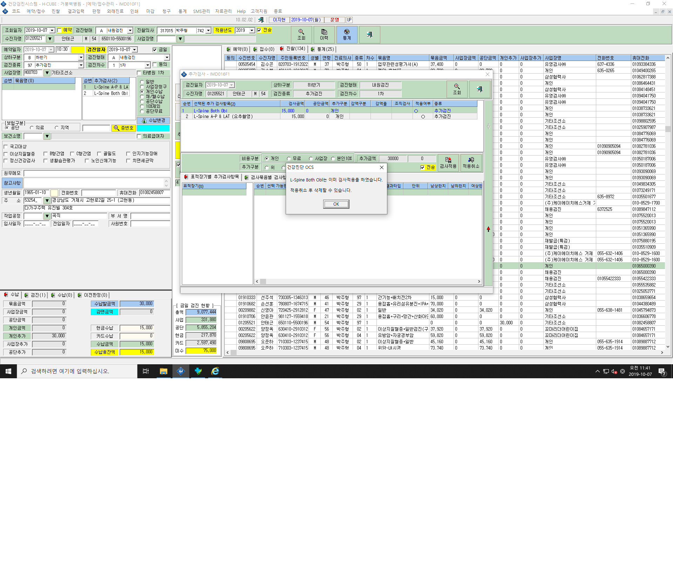This screenshot has height=566, width=673.
Task: Open Internet Explorer from the taskbar
Action: (215, 371)
